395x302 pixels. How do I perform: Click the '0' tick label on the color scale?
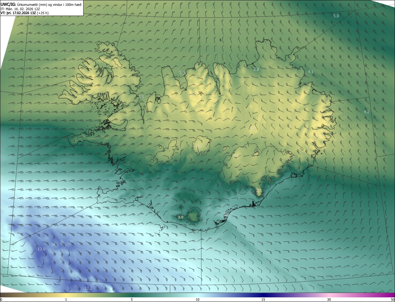[x=1, y=300]
